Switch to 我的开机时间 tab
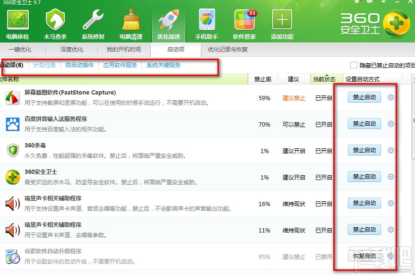 (123, 50)
